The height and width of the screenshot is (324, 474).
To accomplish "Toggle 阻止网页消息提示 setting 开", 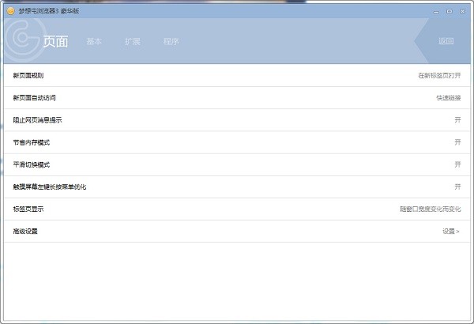I will point(457,120).
